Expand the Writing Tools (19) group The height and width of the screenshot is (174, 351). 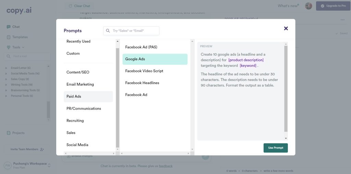(x=19, y=85)
